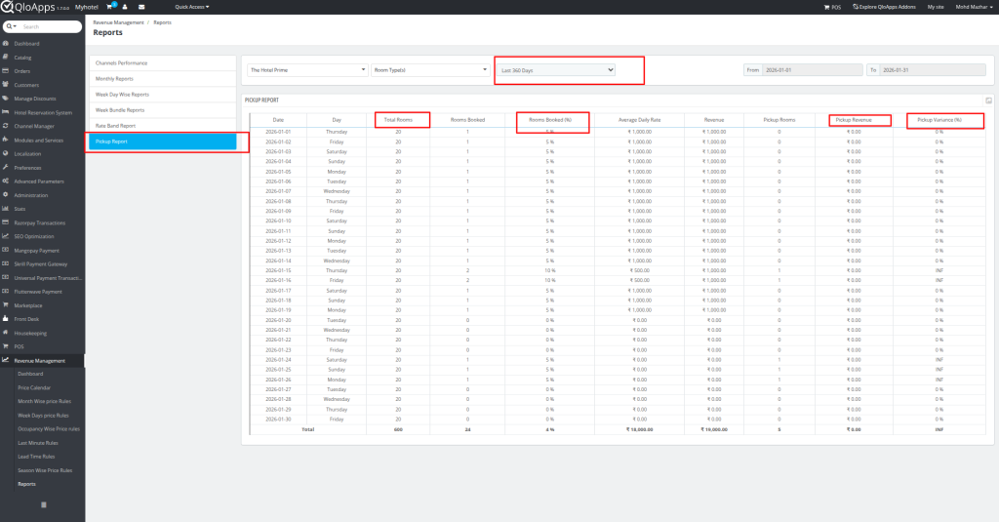Image resolution: width=999 pixels, height=522 pixels.
Task: Click the Preferences wrench icon in sidebar
Action: (6, 167)
